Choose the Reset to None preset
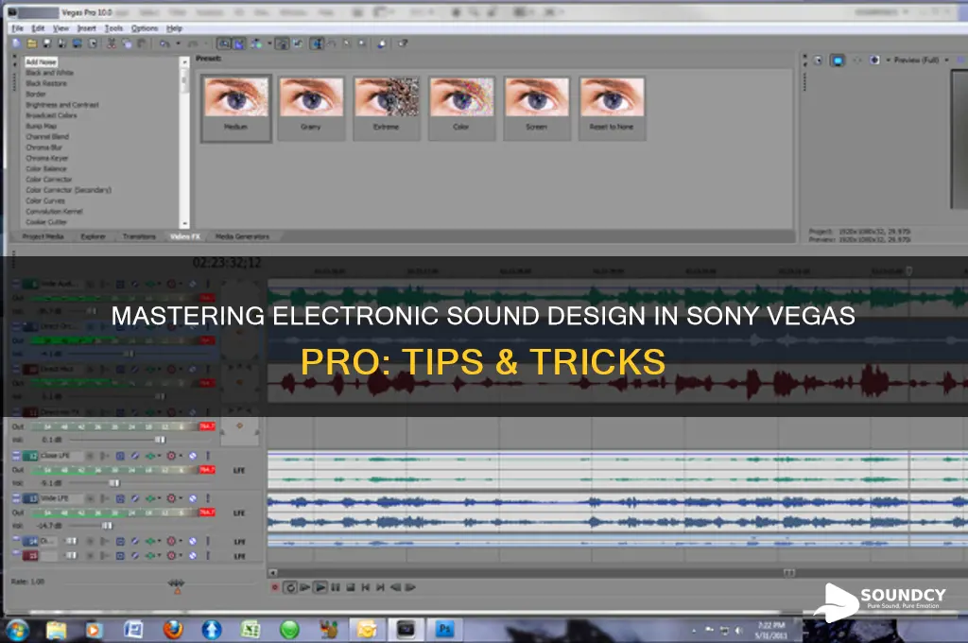This screenshot has height=643, width=968. (x=612, y=109)
